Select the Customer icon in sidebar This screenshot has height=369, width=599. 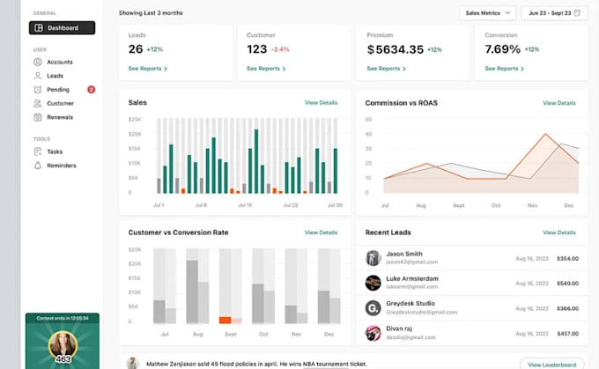tap(37, 103)
